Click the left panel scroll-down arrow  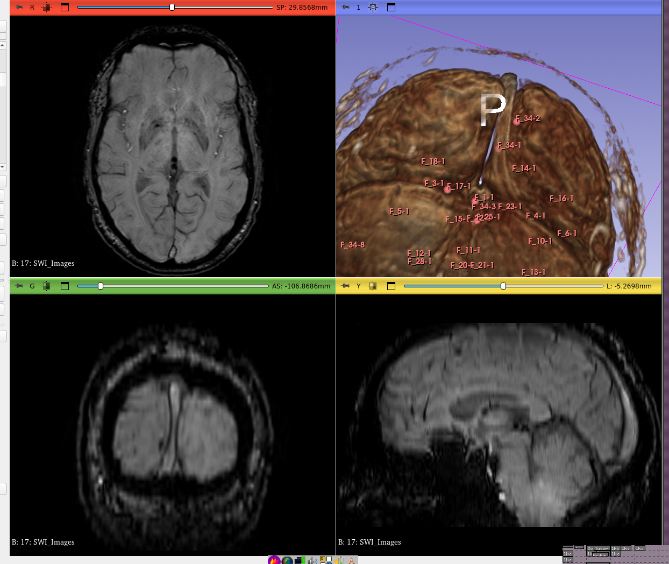(3, 167)
